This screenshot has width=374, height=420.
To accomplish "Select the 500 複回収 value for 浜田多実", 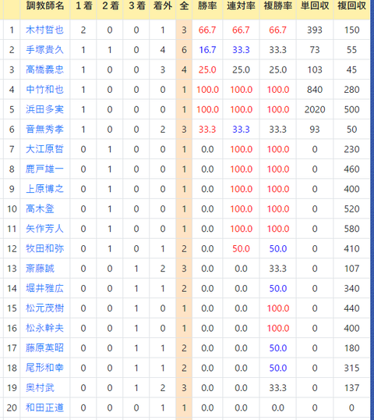I will point(351,109).
